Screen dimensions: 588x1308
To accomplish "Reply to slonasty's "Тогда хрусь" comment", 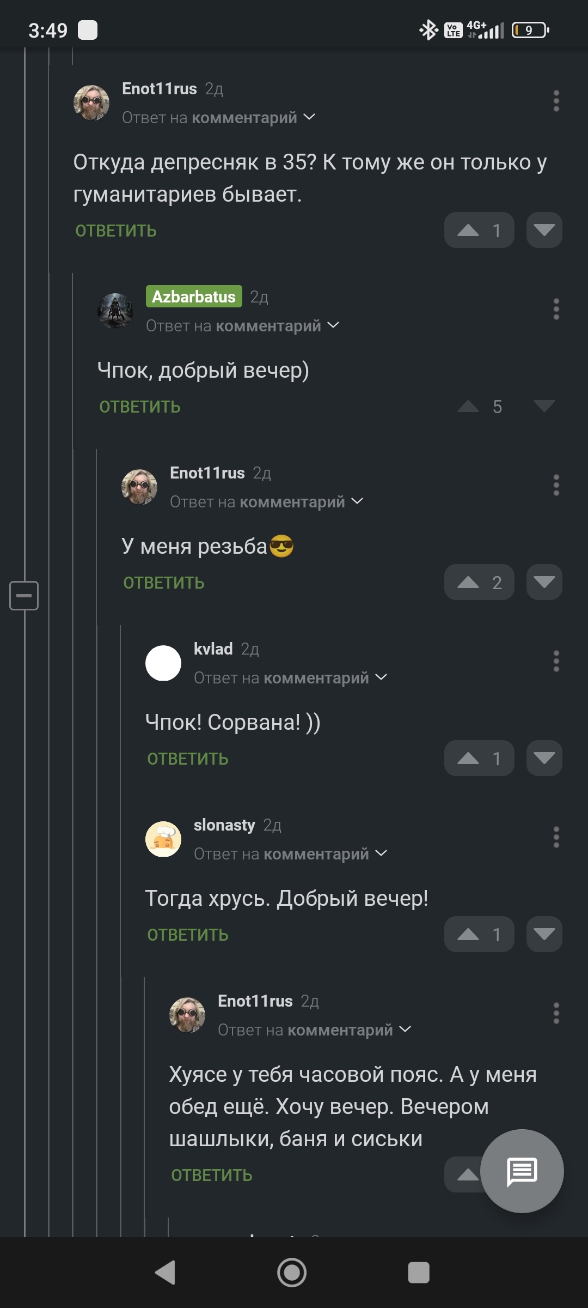I will [x=188, y=935].
